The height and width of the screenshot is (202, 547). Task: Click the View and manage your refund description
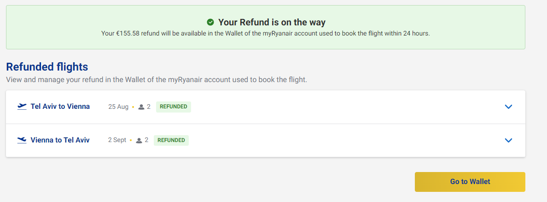(x=157, y=80)
